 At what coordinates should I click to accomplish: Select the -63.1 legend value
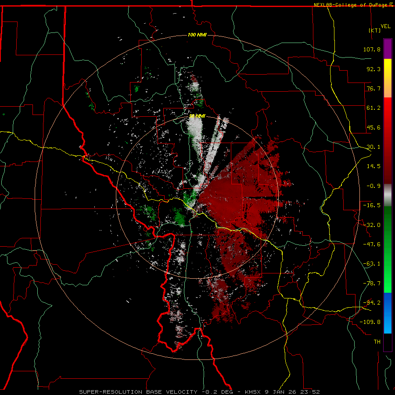(x=372, y=264)
